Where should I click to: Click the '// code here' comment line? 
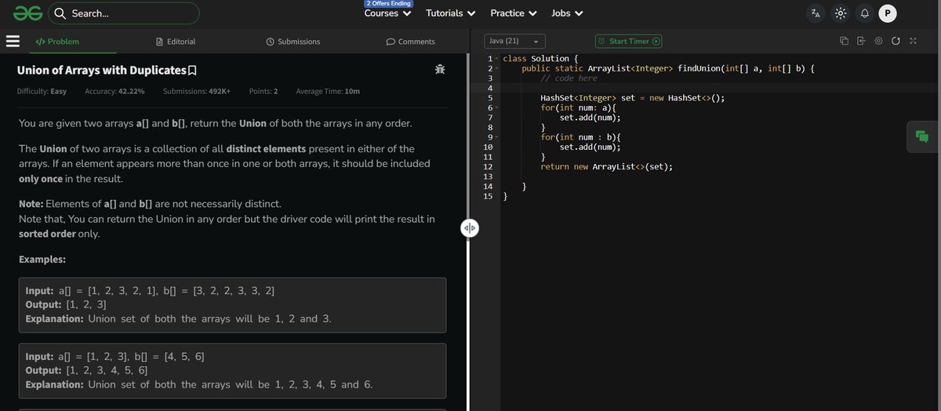(x=569, y=78)
